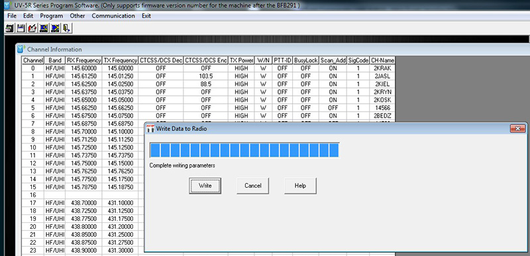Click the Read from radio toolbar icon
This screenshot has width=530, height=256.
(44, 28)
